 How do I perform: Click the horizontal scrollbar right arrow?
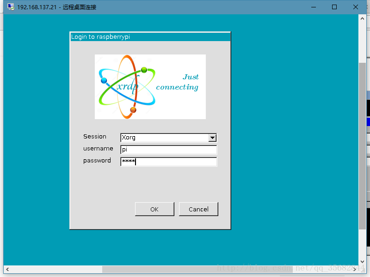(355, 269)
